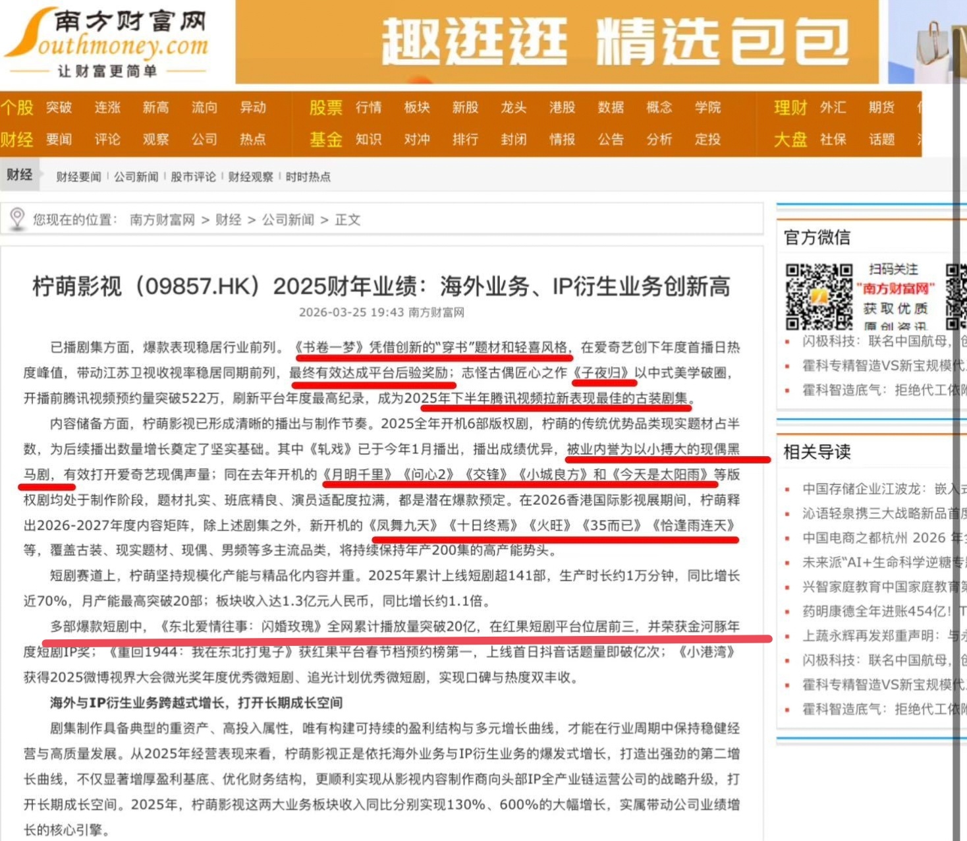
Task: Click the 公告 nav link
Action: 611,139
